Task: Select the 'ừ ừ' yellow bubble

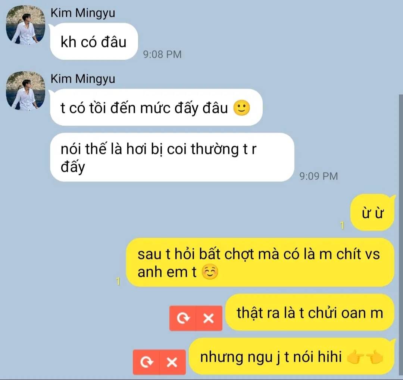Action: click(x=372, y=213)
